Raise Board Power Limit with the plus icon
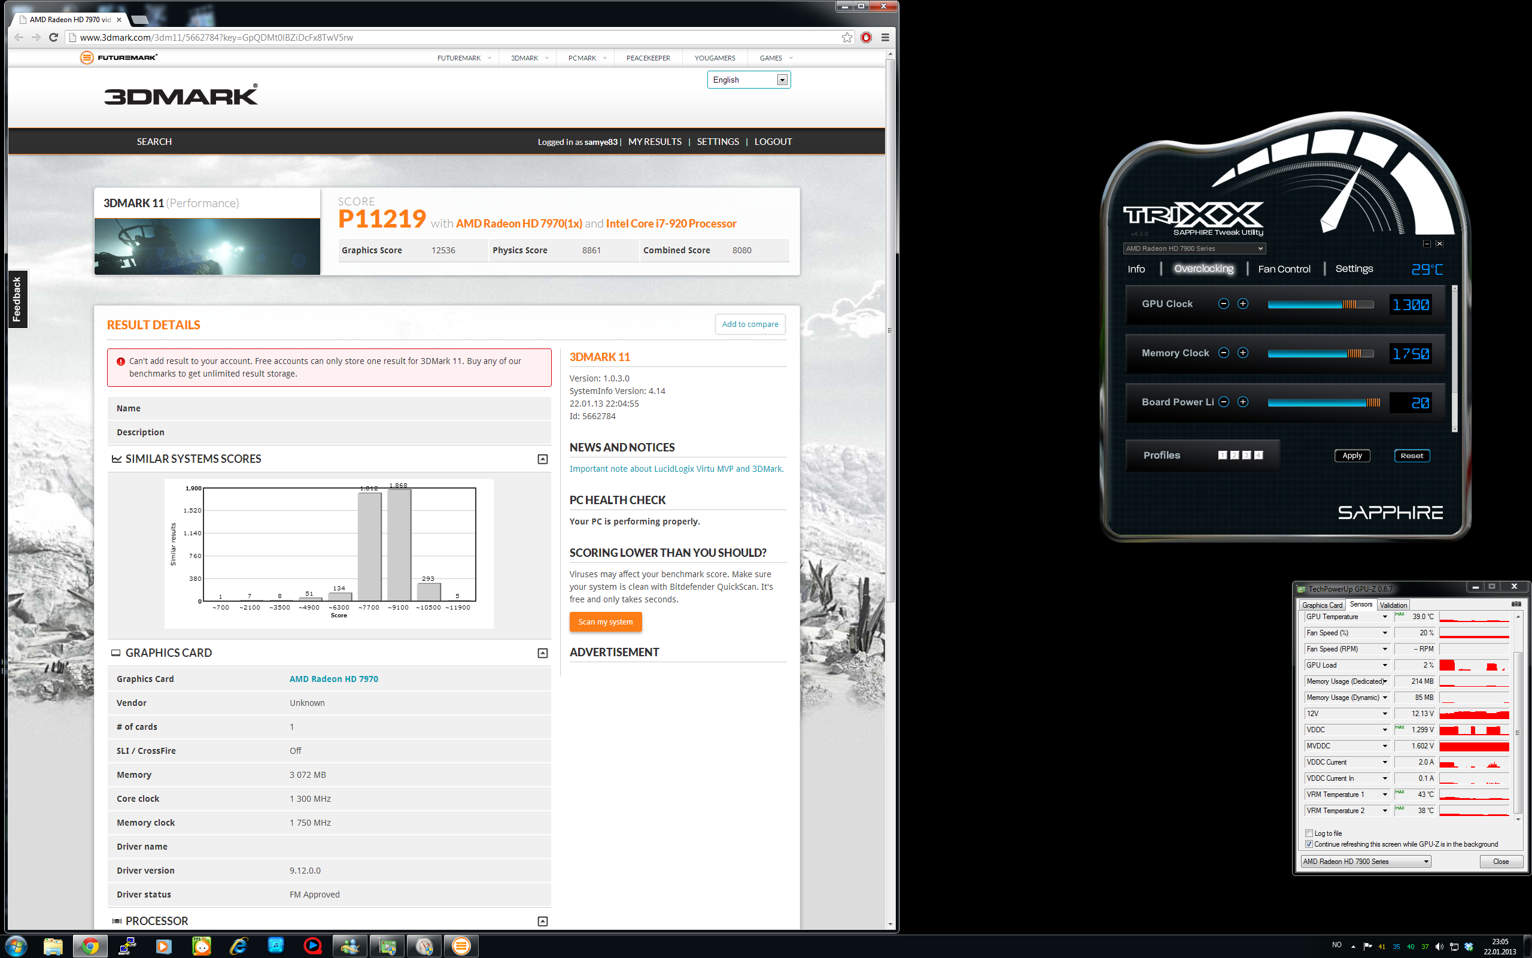Viewport: 1532px width, 958px height. 1243,402
